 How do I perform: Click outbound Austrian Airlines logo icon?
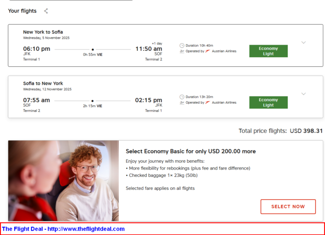tap(208, 51)
